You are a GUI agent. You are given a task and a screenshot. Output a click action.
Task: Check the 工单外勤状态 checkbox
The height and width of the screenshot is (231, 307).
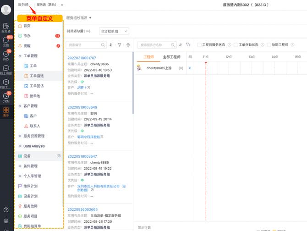236,45
